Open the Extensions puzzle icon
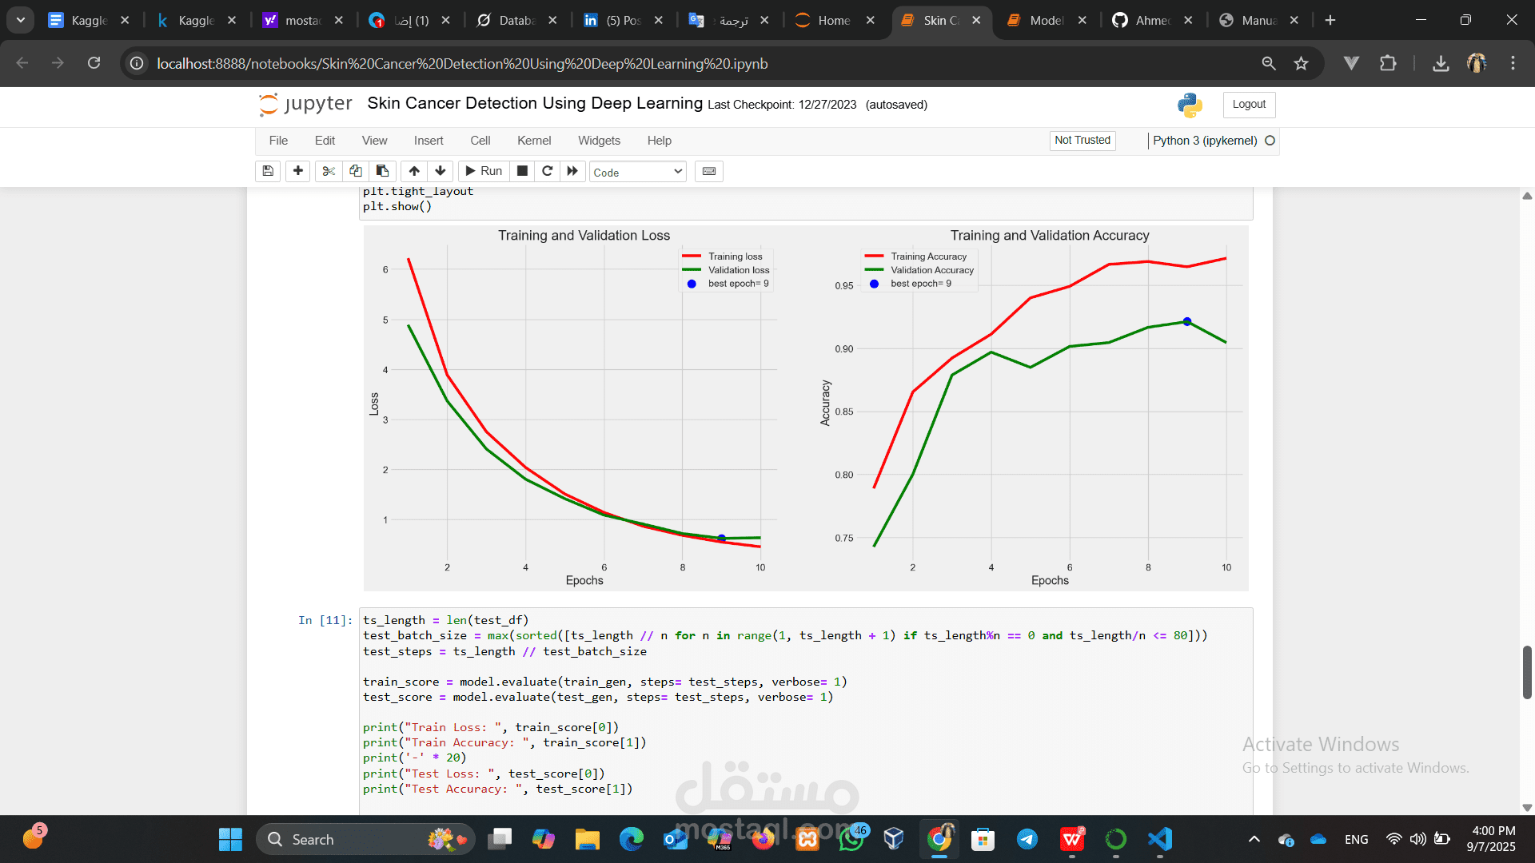 (x=1388, y=63)
